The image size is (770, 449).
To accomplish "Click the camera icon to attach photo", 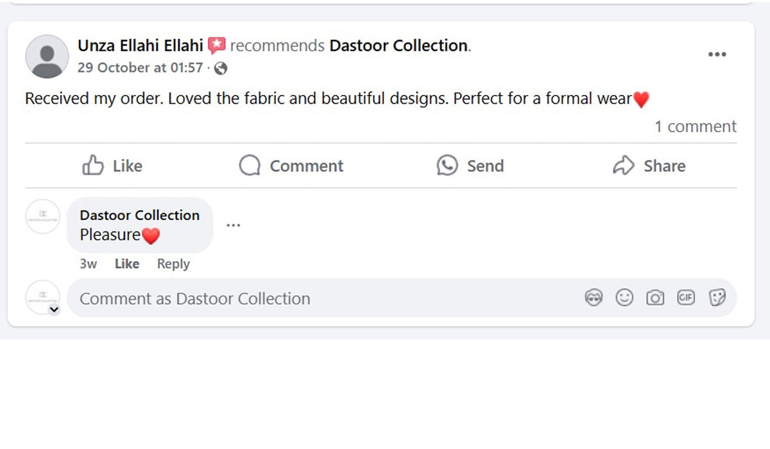I will (655, 298).
